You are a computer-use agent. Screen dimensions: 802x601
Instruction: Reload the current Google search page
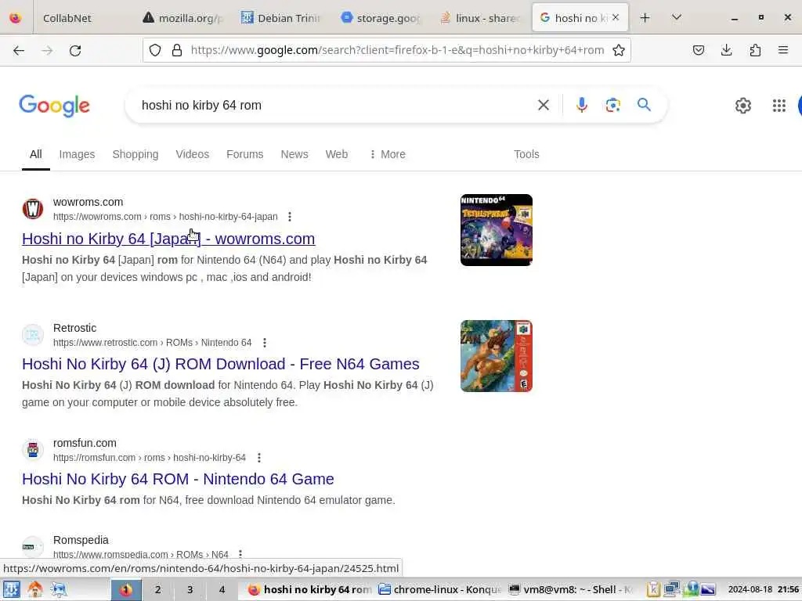tap(75, 50)
